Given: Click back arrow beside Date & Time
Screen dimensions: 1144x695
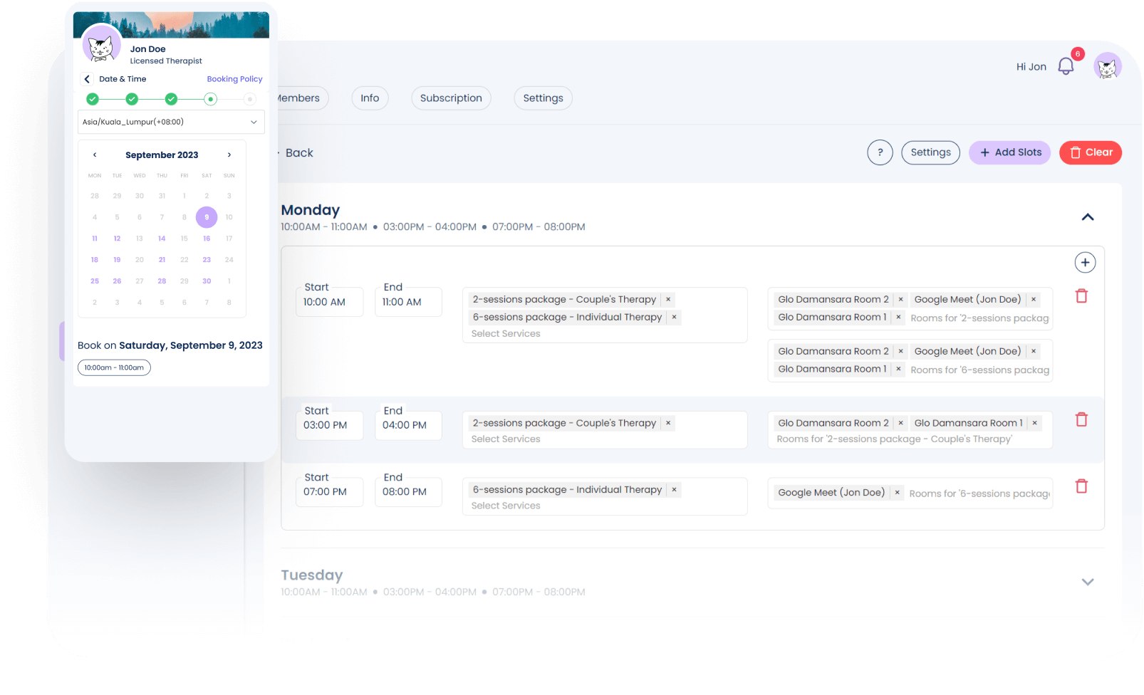Looking at the screenshot, I should click(x=87, y=79).
